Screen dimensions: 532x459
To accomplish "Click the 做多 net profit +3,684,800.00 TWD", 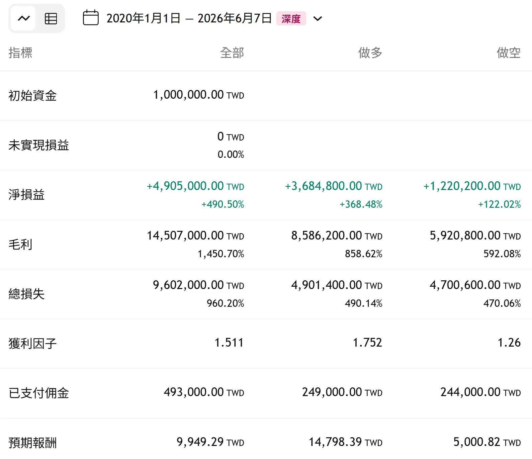I will click(334, 186).
